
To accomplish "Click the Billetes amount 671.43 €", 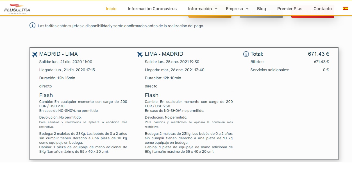I will 321,62.
